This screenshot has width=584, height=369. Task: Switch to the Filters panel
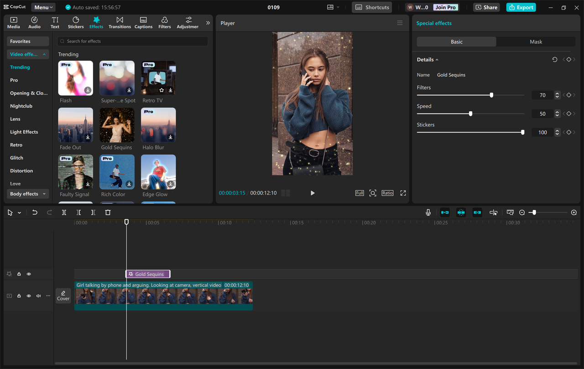(x=164, y=22)
